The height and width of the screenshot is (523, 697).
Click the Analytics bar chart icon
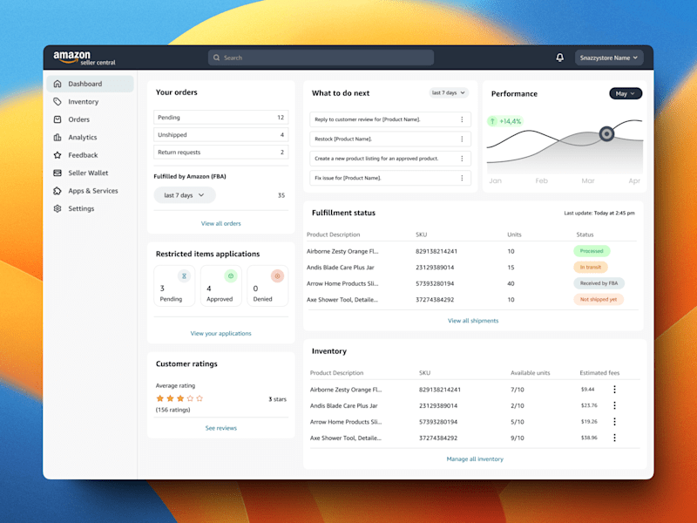pyautogui.click(x=58, y=137)
